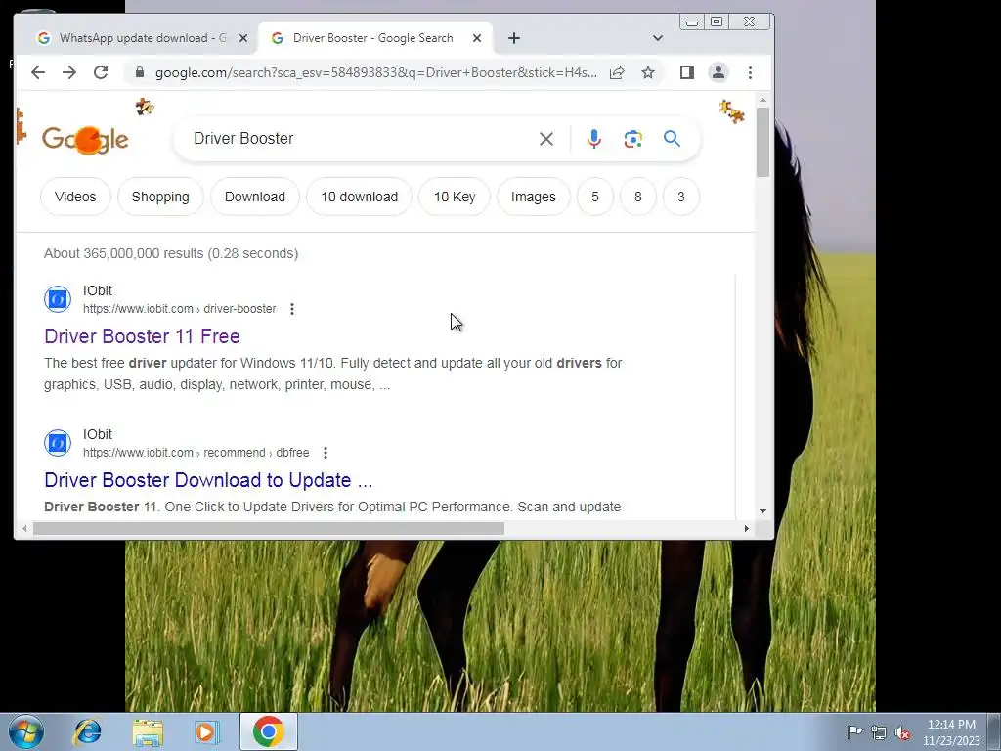The height and width of the screenshot is (751, 1001).
Task: Click the vertical scrollbar up arrow
Action: coord(762,101)
